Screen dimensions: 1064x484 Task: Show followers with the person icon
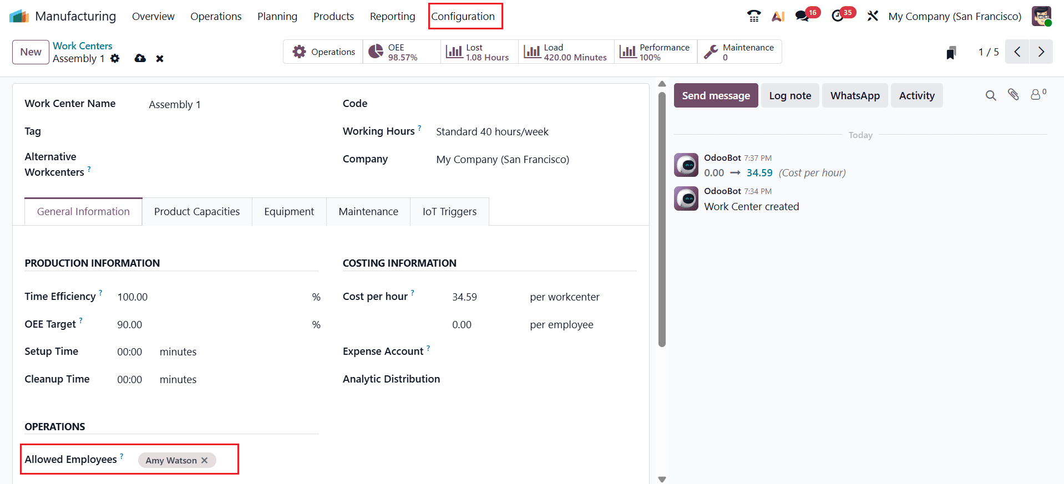(x=1036, y=95)
